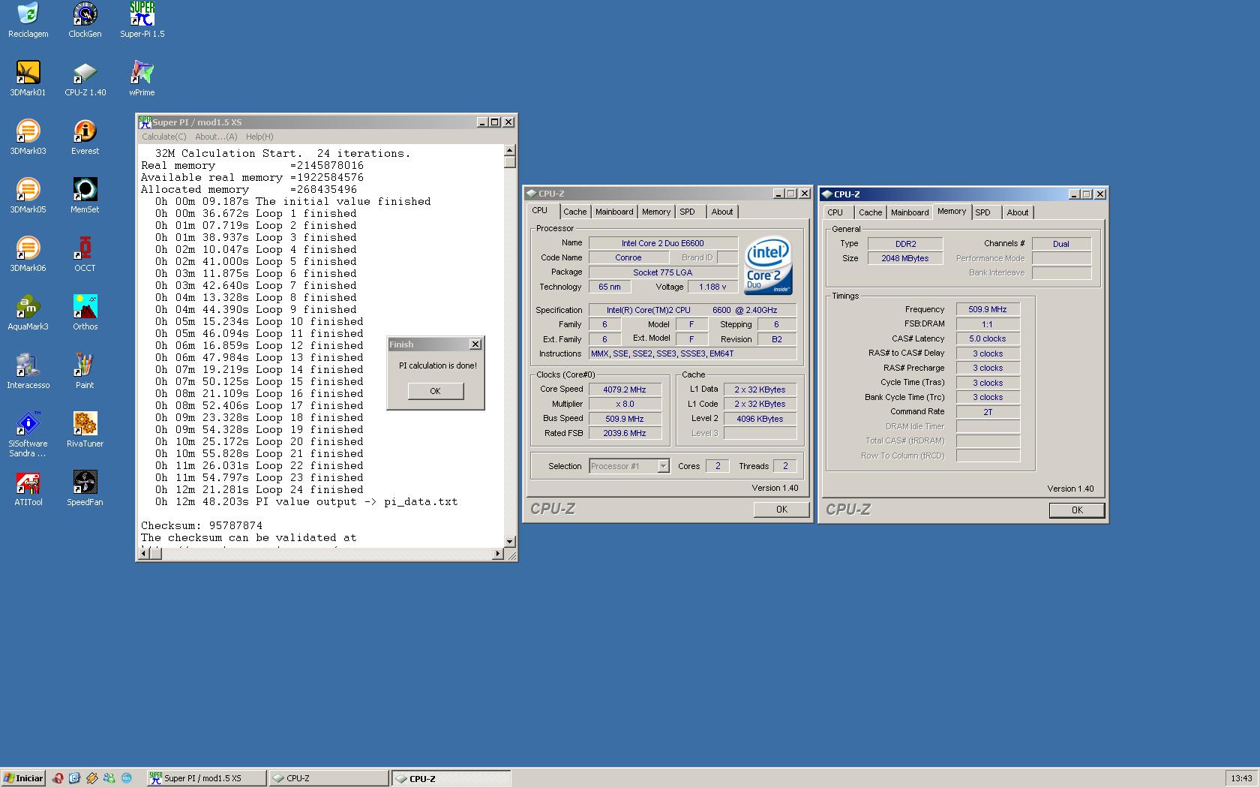Click OK in the left CPU-Z window
The height and width of the screenshot is (788, 1260).
point(781,509)
